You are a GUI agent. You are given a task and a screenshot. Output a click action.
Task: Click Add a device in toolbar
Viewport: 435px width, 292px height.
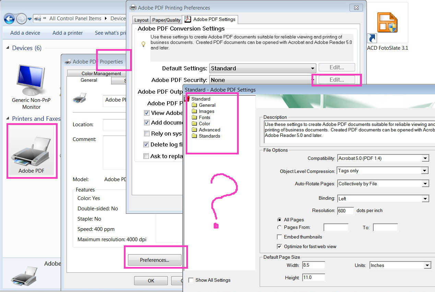pyautogui.click(x=25, y=33)
